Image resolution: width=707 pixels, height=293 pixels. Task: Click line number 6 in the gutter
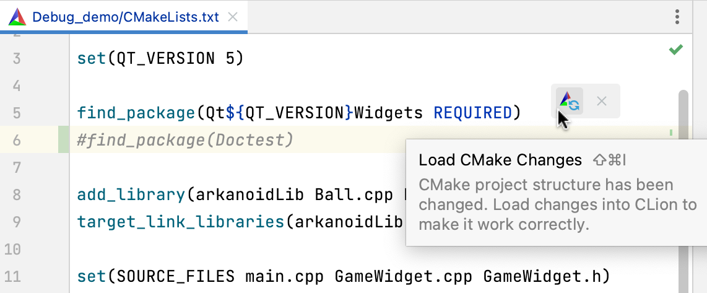click(x=17, y=140)
